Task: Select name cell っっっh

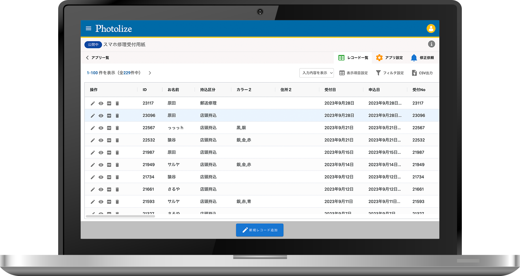Action: pyautogui.click(x=175, y=128)
